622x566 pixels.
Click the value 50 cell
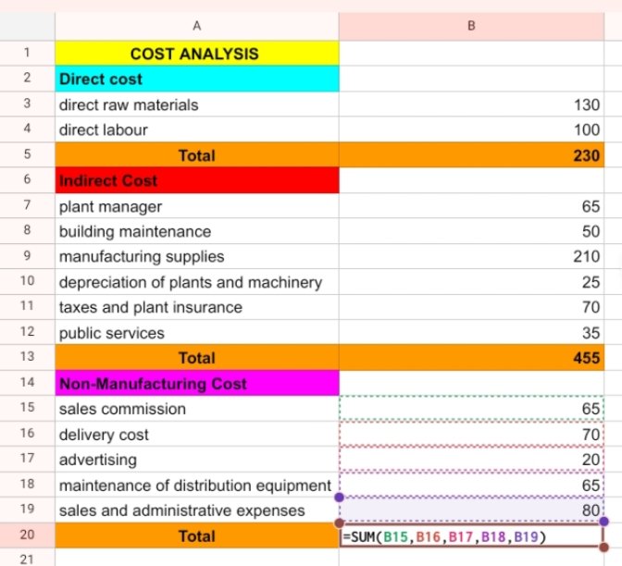tap(471, 231)
